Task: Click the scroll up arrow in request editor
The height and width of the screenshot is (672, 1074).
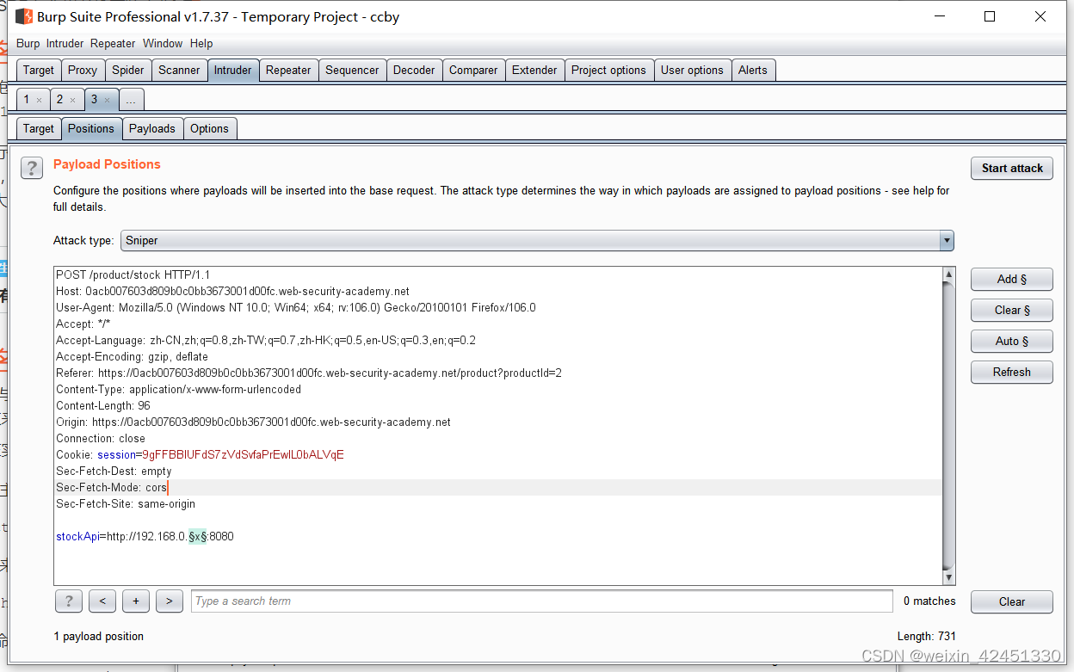Action: click(949, 274)
